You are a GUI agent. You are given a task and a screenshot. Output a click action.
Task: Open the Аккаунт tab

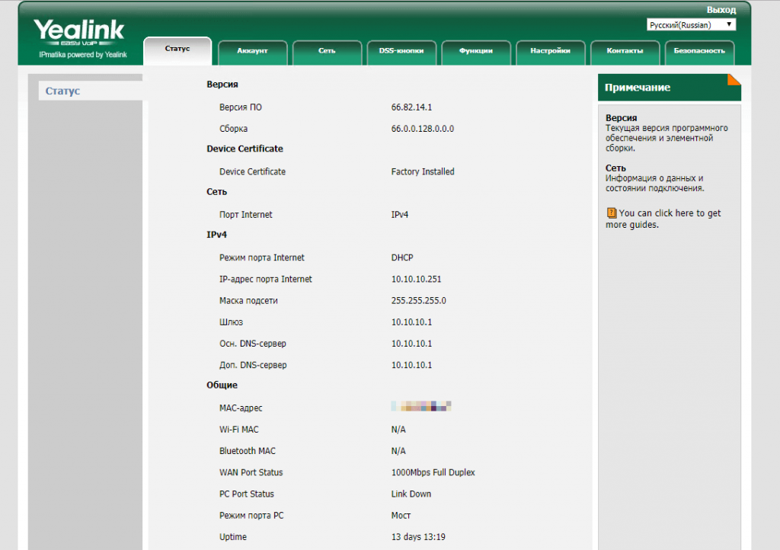point(252,51)
